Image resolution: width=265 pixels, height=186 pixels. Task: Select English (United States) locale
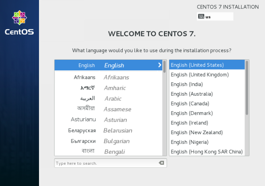207,65
